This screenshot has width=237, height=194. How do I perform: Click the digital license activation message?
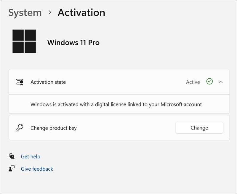point(116,104)
